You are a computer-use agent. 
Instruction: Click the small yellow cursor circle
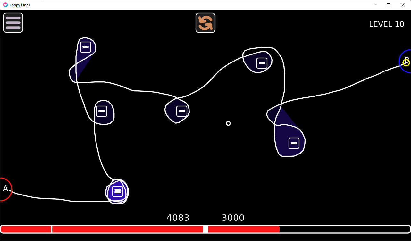click(406, 62)
